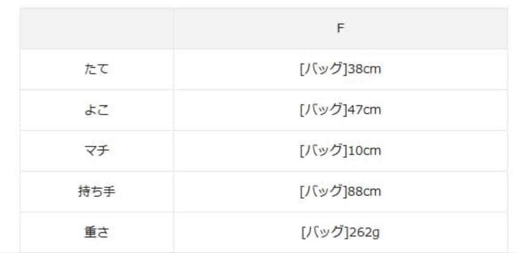
Task: Select the マチ row label
Action: pos(97,151)
